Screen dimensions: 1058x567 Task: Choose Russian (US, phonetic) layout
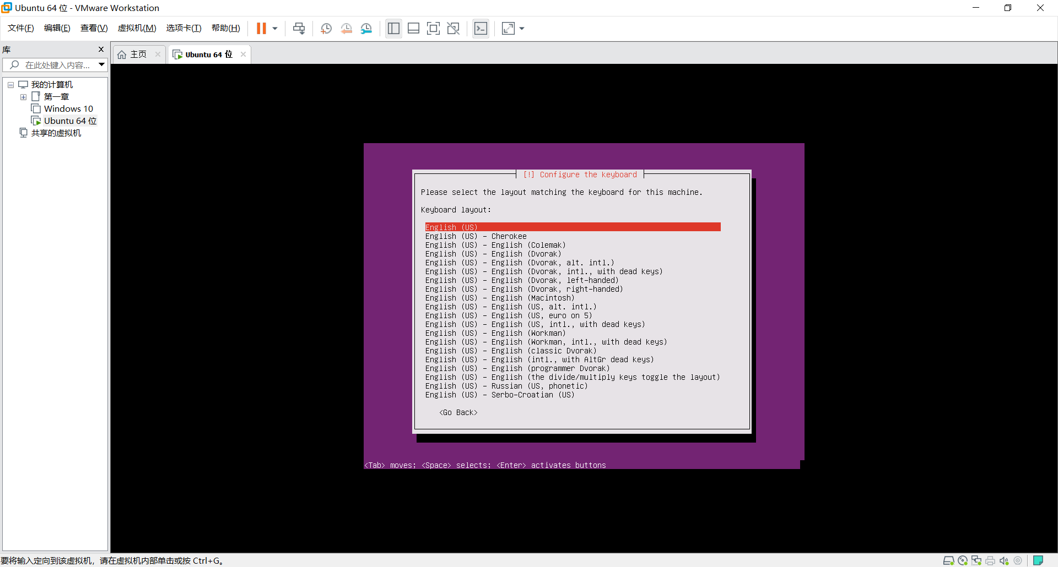(x=506, y=386)
